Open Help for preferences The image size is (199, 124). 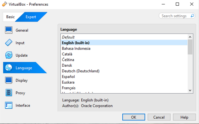pos(184,117)
